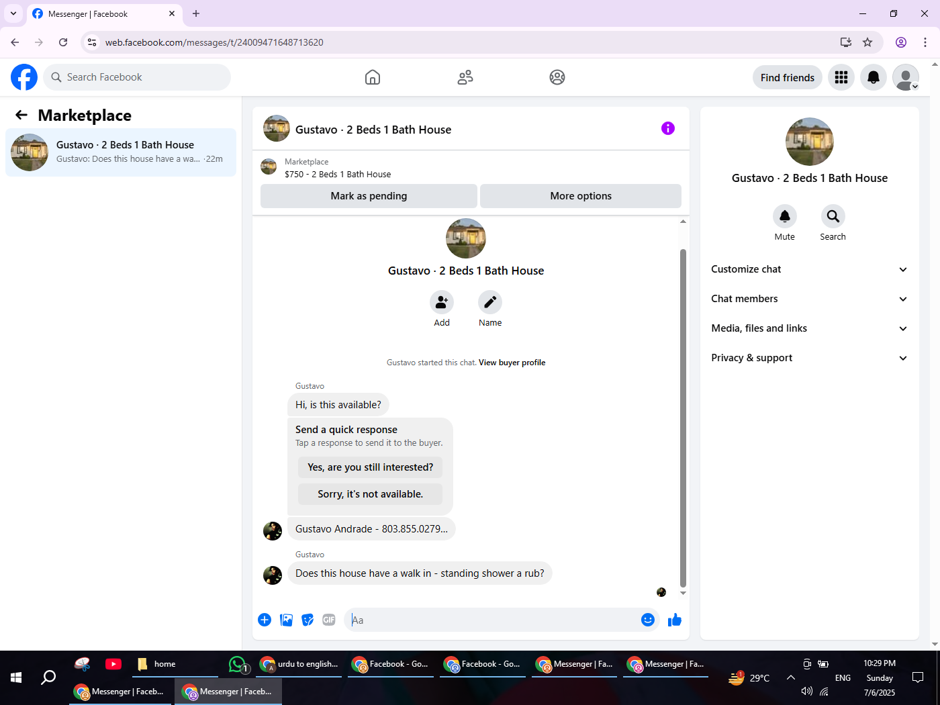Edit the chat name pencil icon
The height and width of the screenshot is (705, 940).
click(x=490, y=302)
